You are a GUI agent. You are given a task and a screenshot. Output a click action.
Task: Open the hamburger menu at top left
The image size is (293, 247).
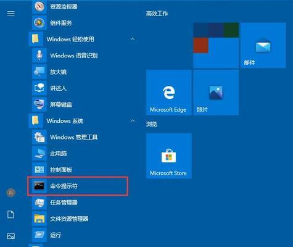tap(10, 14)
